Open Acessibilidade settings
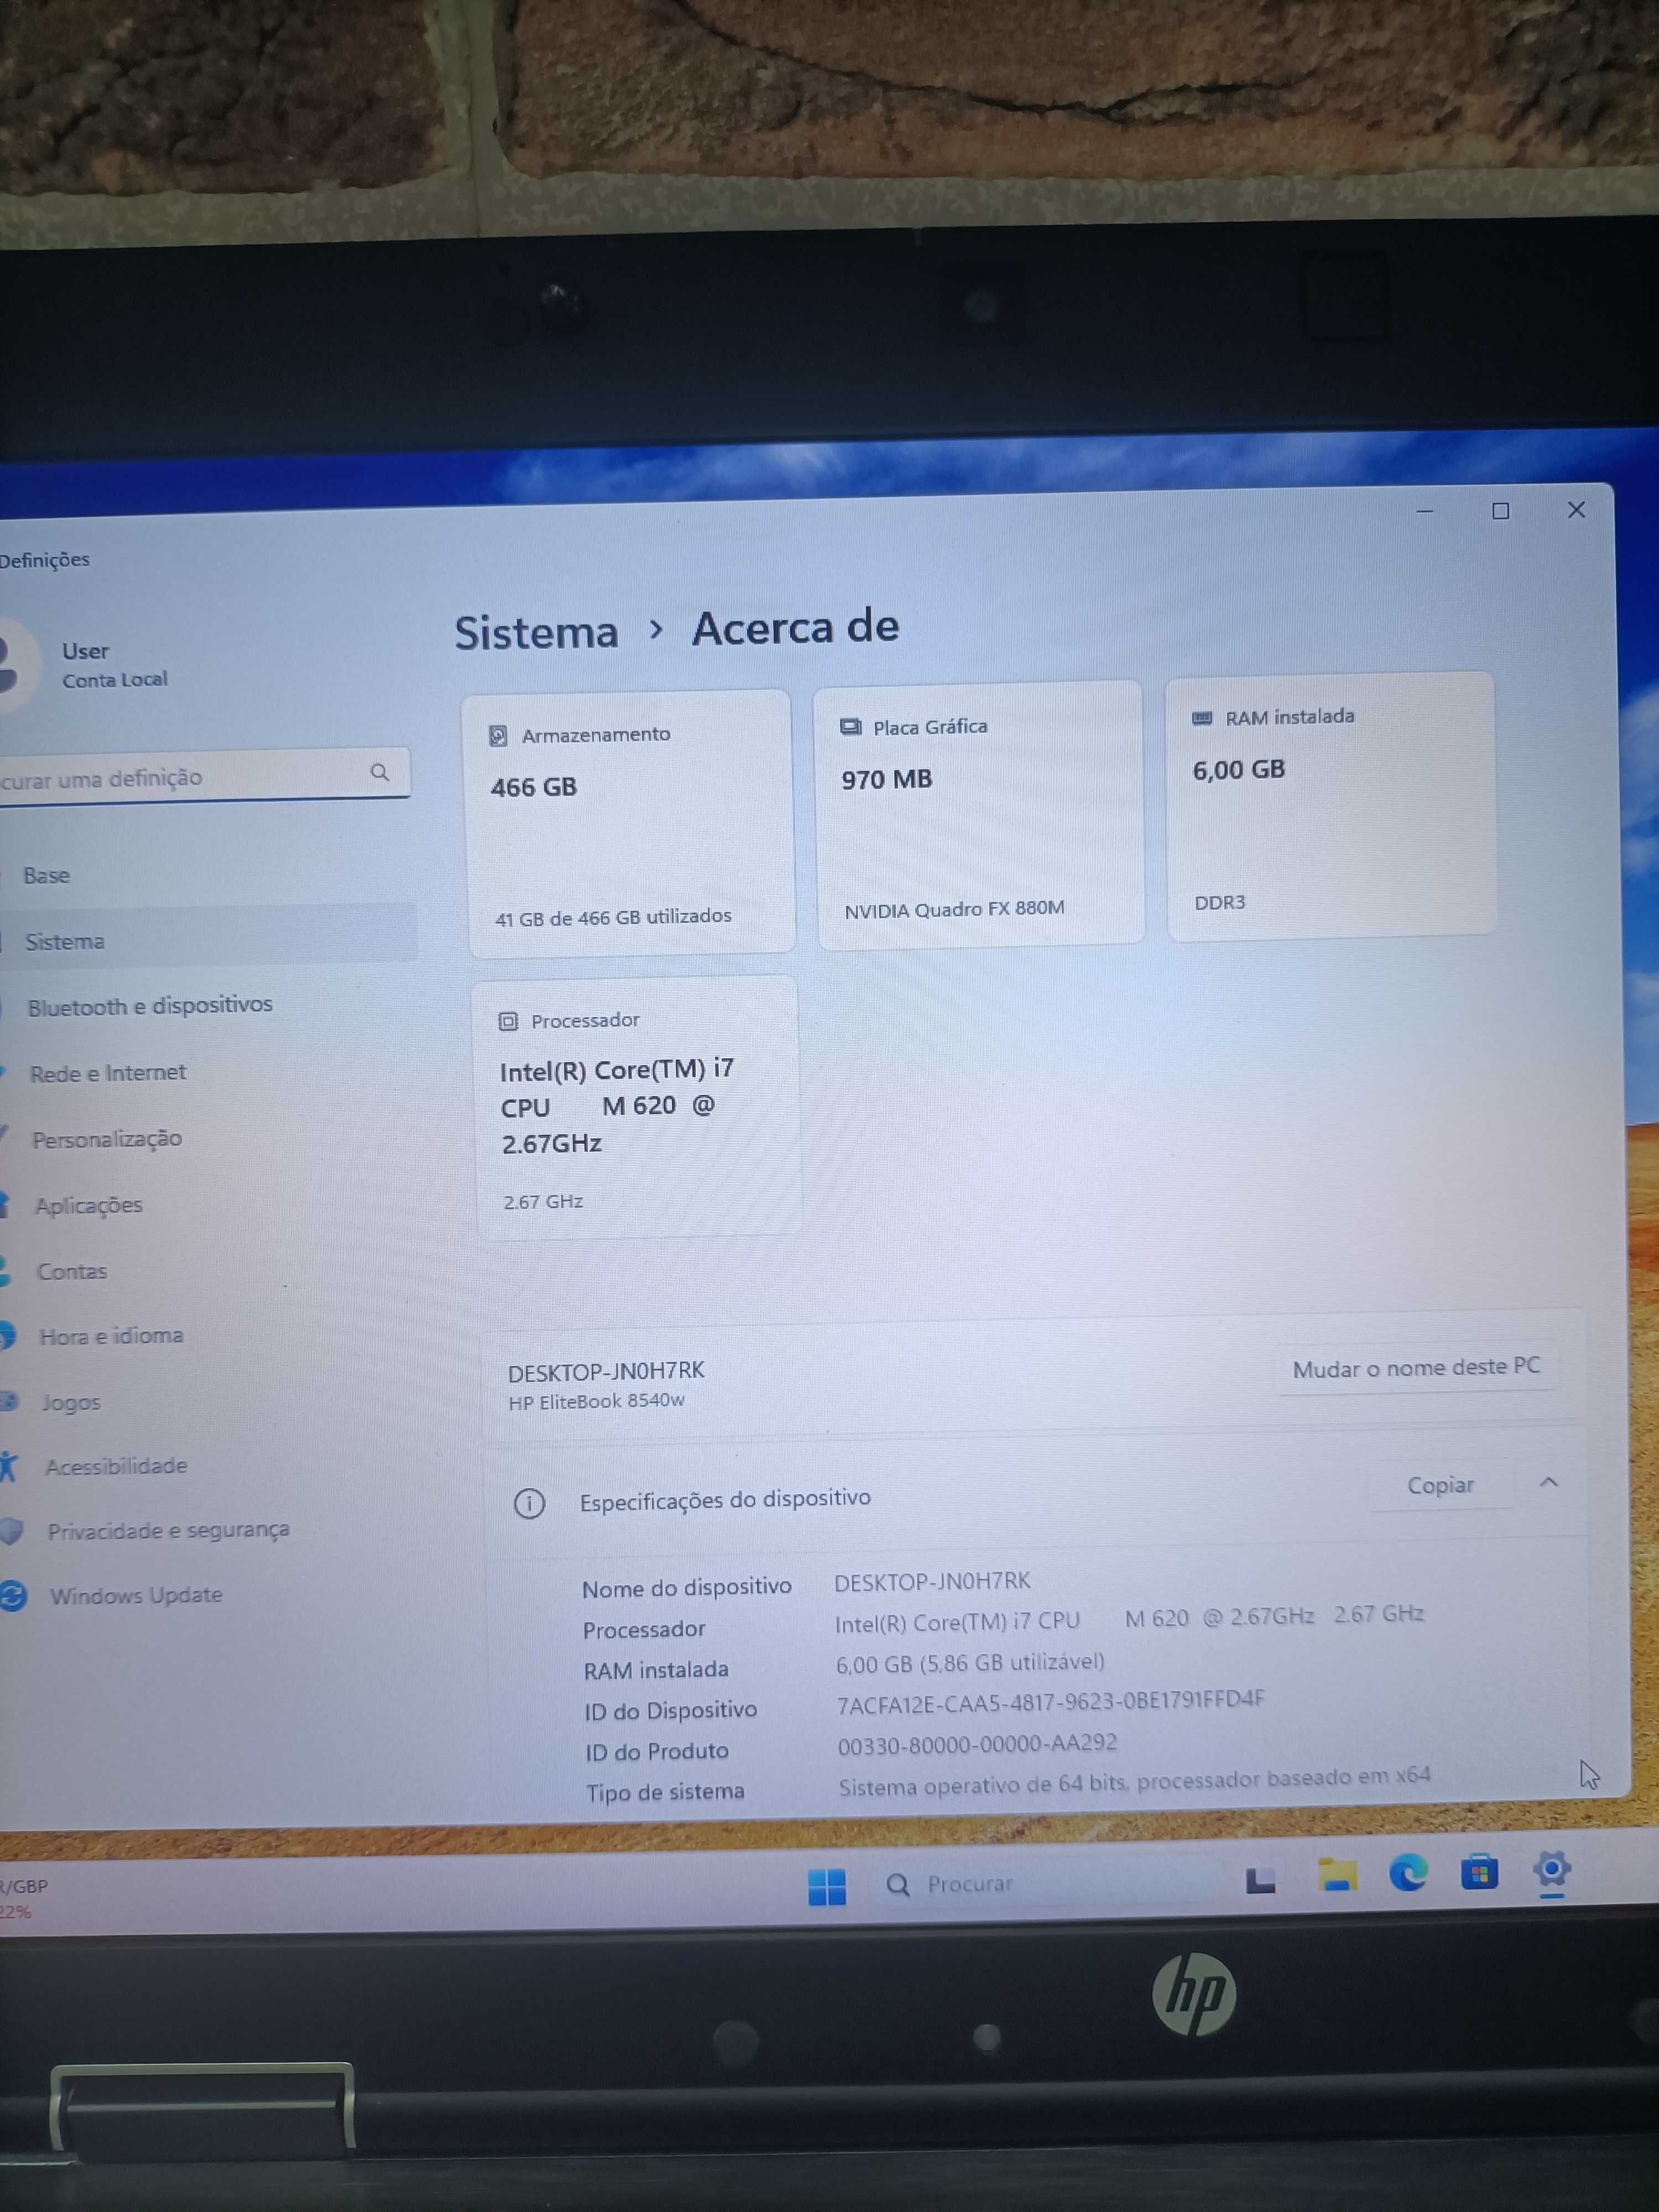This screenshot has width=1659, height=2212. coord(116,1466)
